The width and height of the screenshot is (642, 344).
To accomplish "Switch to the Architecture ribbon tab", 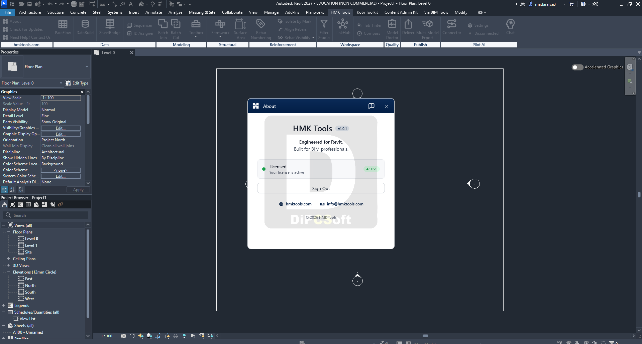I will [x=30, y=12].
